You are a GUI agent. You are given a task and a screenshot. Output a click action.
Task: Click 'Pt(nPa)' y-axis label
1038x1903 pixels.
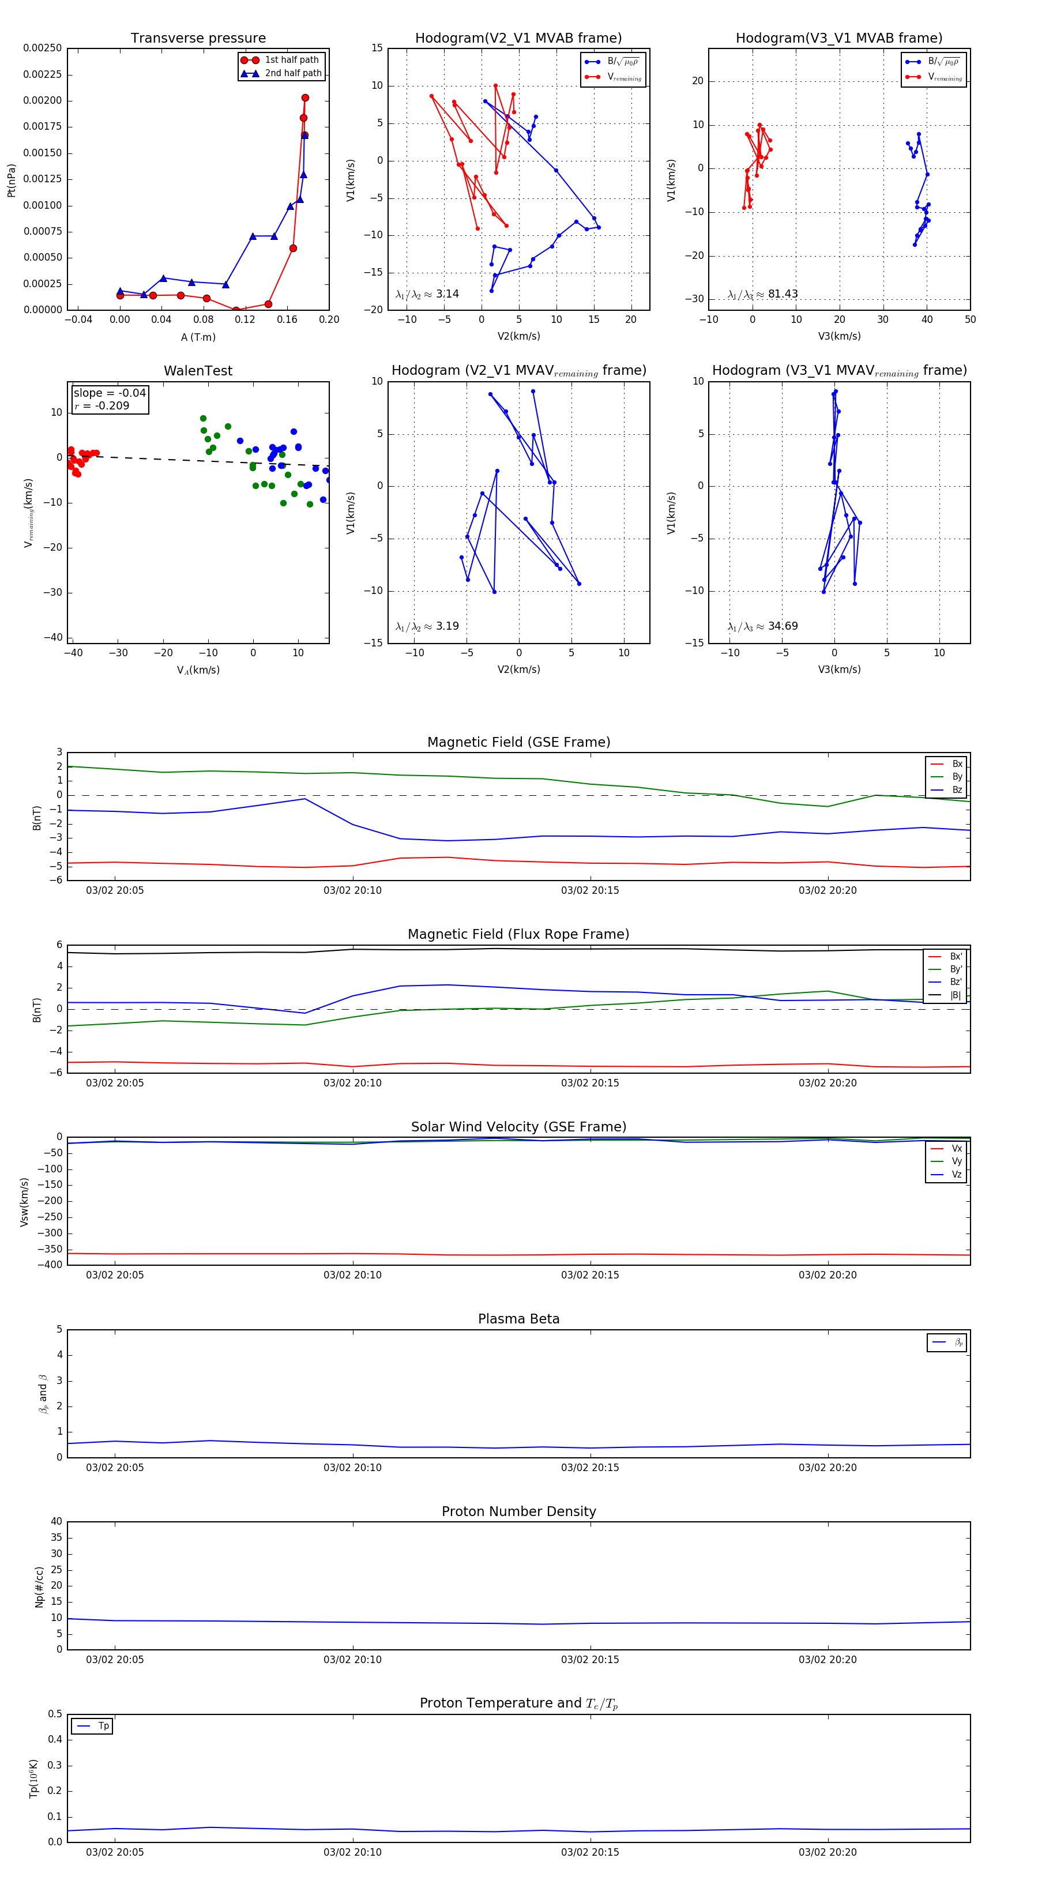click(11, 180)
